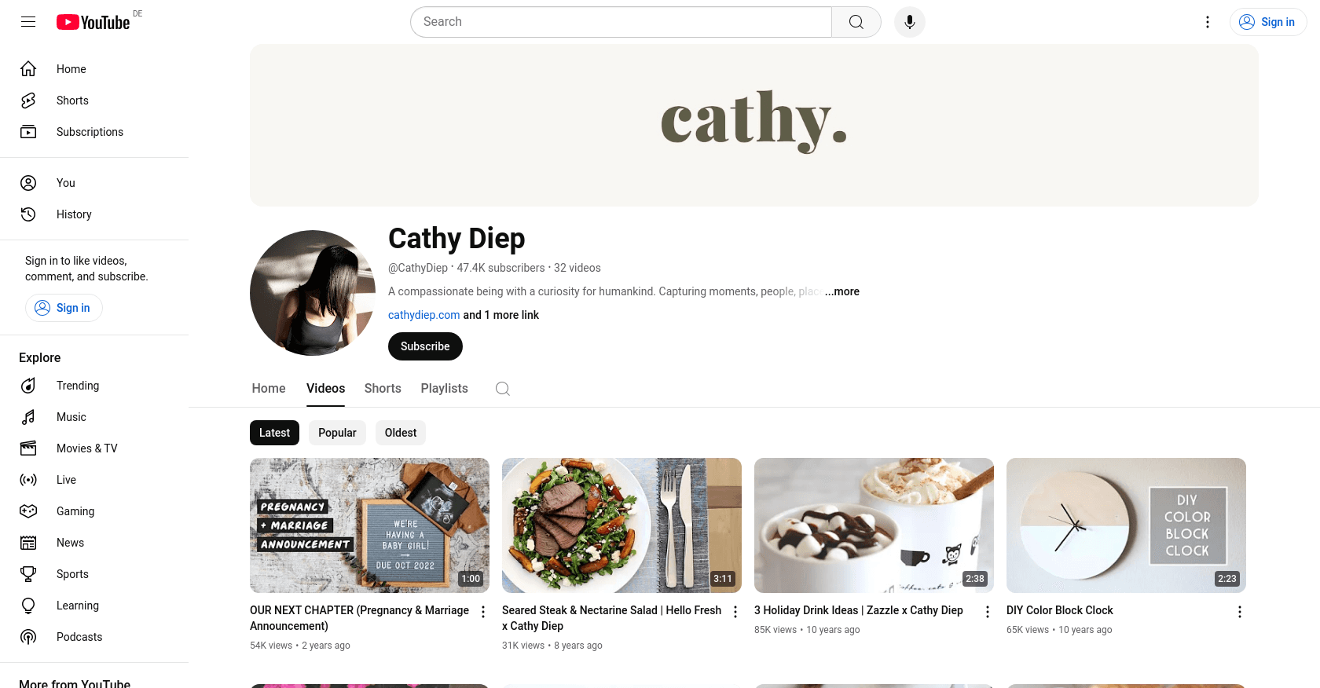Open the cathydiep.com link
Image resolution: width=1320 pixels, height=688 pixels.
point(424,315)
